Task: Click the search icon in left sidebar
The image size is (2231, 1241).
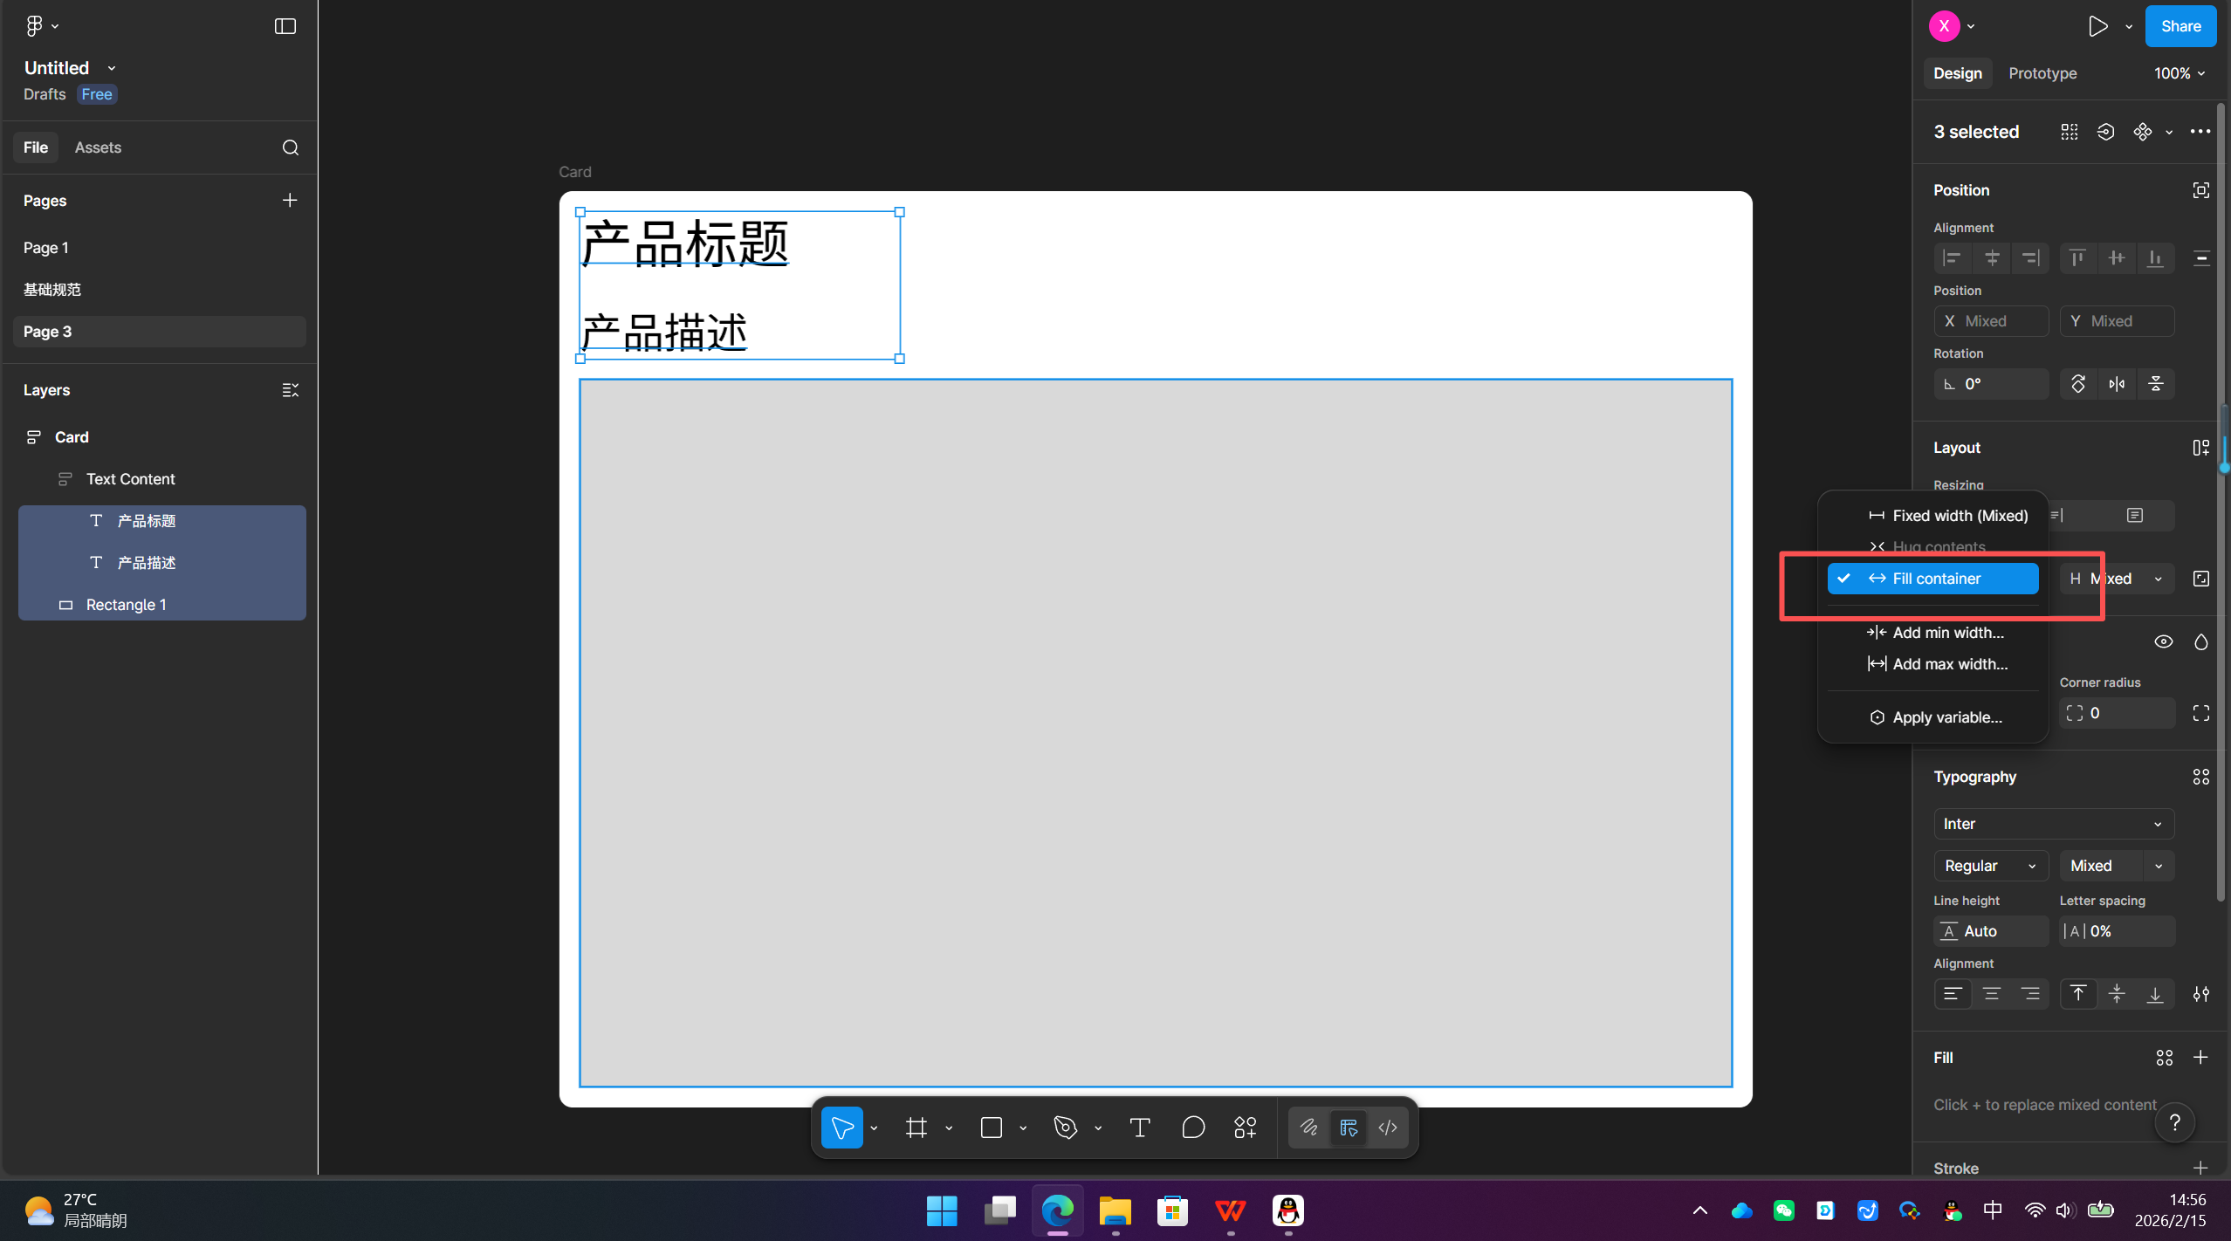Action: [290, 147]
